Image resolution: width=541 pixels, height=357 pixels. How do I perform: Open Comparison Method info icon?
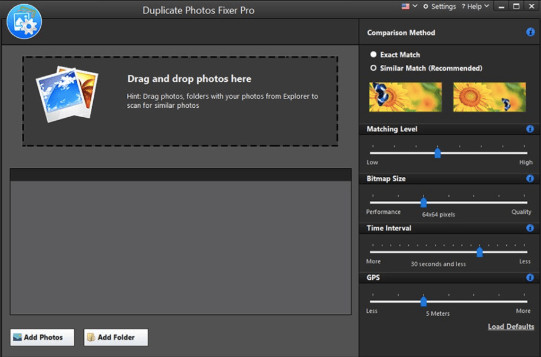pyautogui.click(x=530, y=32)
